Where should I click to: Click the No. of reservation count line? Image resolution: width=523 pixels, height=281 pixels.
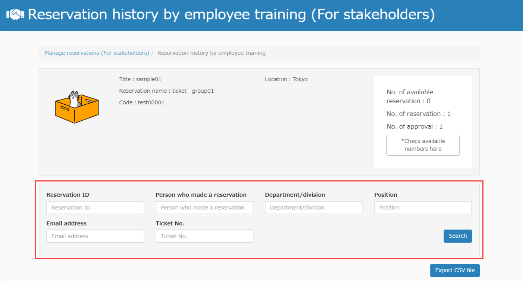coord(418,114)
